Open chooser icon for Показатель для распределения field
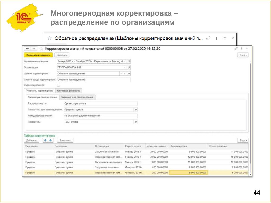The height and width of the screenshot is (203, 271). 136,109
